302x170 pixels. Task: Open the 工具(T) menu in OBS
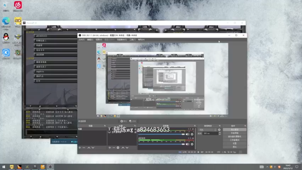pyautogui.click(x=133, y=40)
